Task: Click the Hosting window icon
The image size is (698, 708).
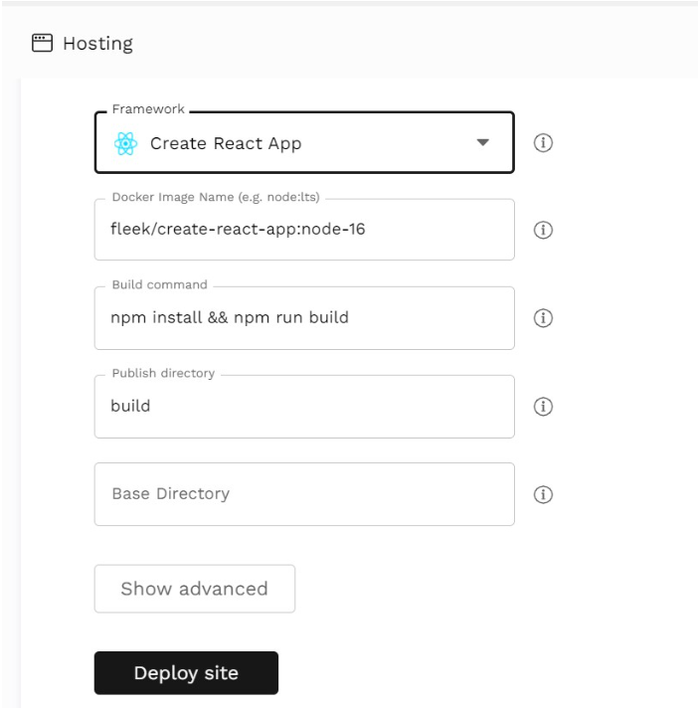Action: [42, 43]
